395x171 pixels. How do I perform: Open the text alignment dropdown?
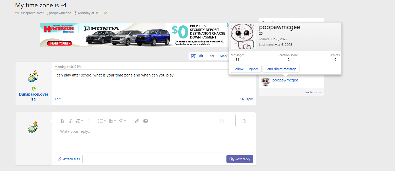(x=112, y=121)
